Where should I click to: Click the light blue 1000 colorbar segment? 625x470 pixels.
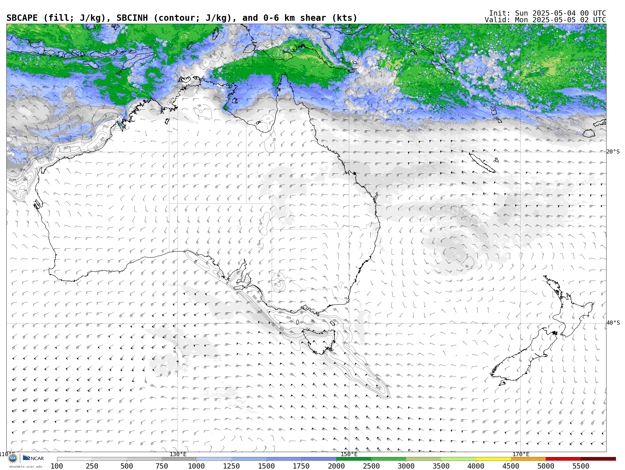coord(214,459)
